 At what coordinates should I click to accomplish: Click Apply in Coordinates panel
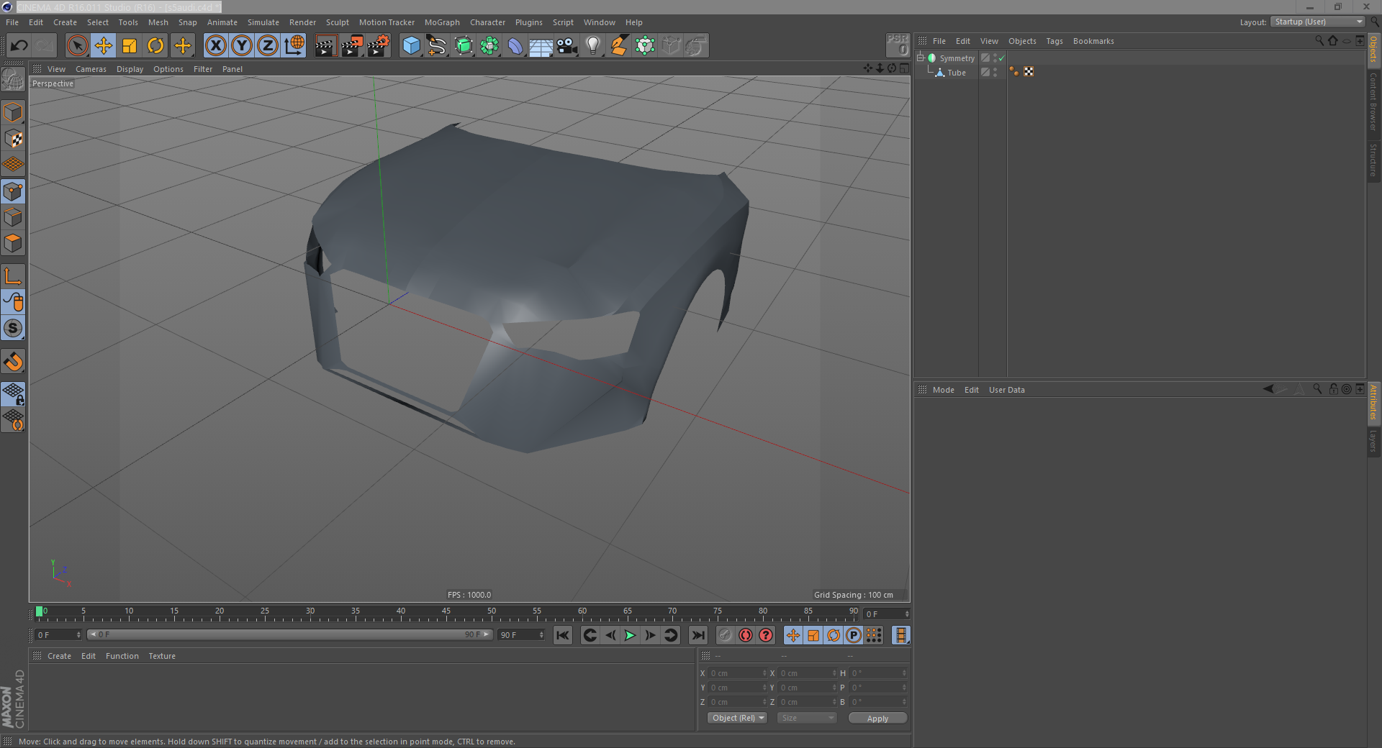tap(877, 718)
